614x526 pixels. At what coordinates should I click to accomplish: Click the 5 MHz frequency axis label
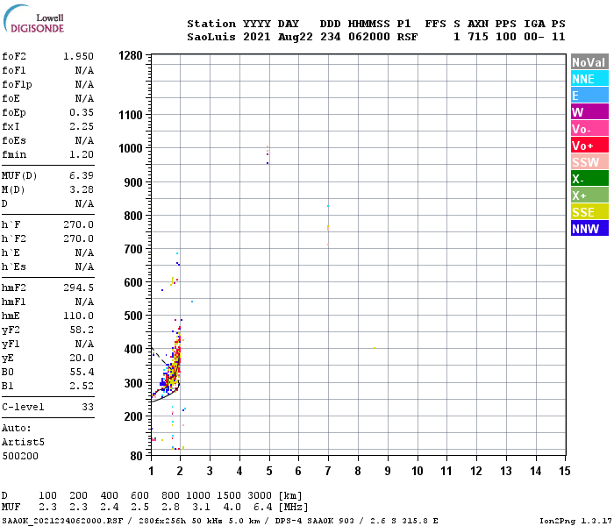269,471
